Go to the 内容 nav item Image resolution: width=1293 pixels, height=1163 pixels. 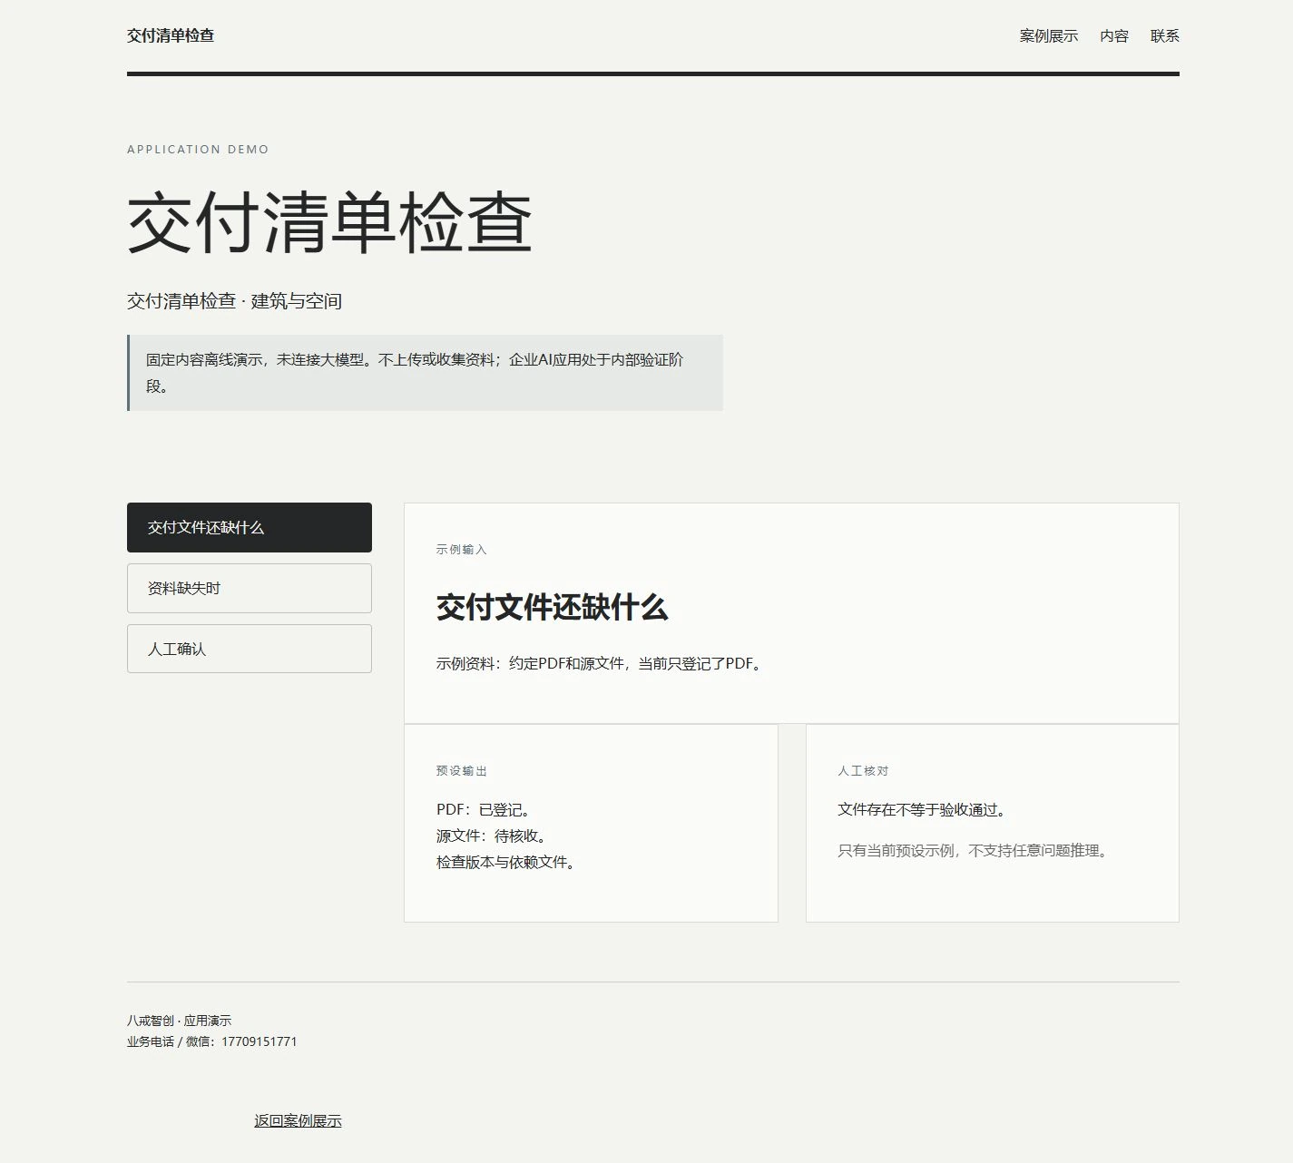tap(1114, 36)
